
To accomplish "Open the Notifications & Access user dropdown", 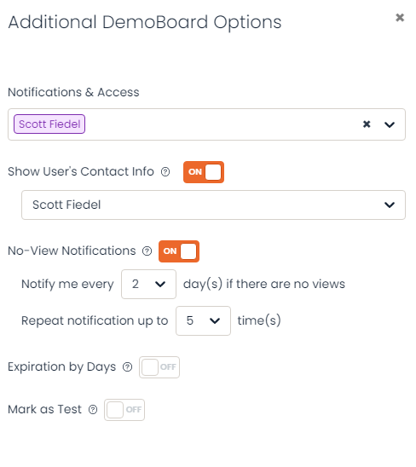I will 390,124.
